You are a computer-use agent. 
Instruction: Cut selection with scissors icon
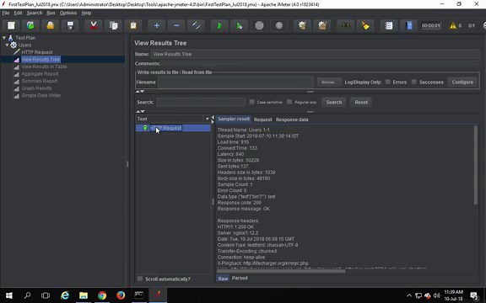pos(94,25)
